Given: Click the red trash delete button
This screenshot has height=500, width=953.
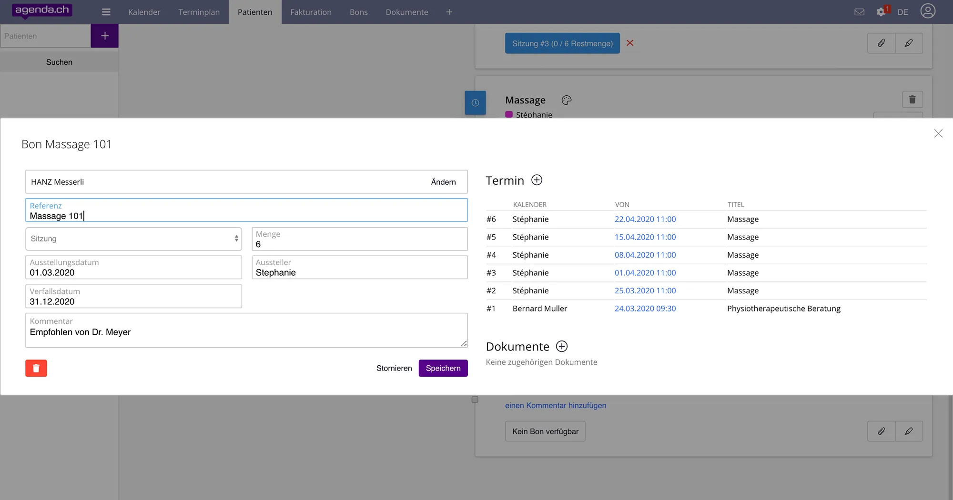Looking at the screenshot, I should tap(36, 368).
